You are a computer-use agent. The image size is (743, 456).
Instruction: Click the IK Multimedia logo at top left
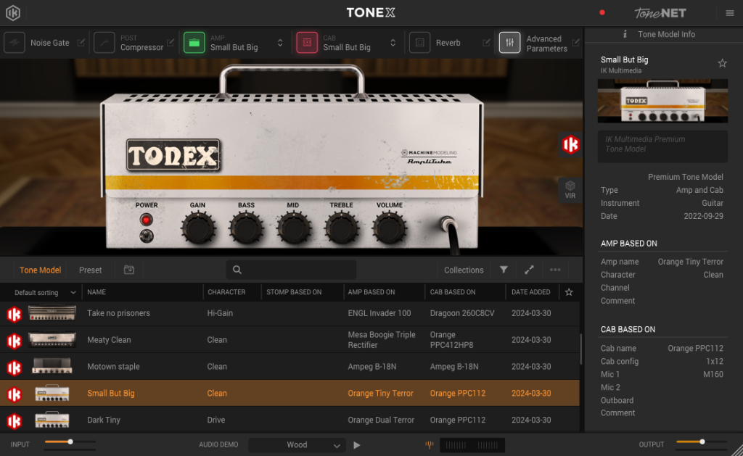pos(13,13)
